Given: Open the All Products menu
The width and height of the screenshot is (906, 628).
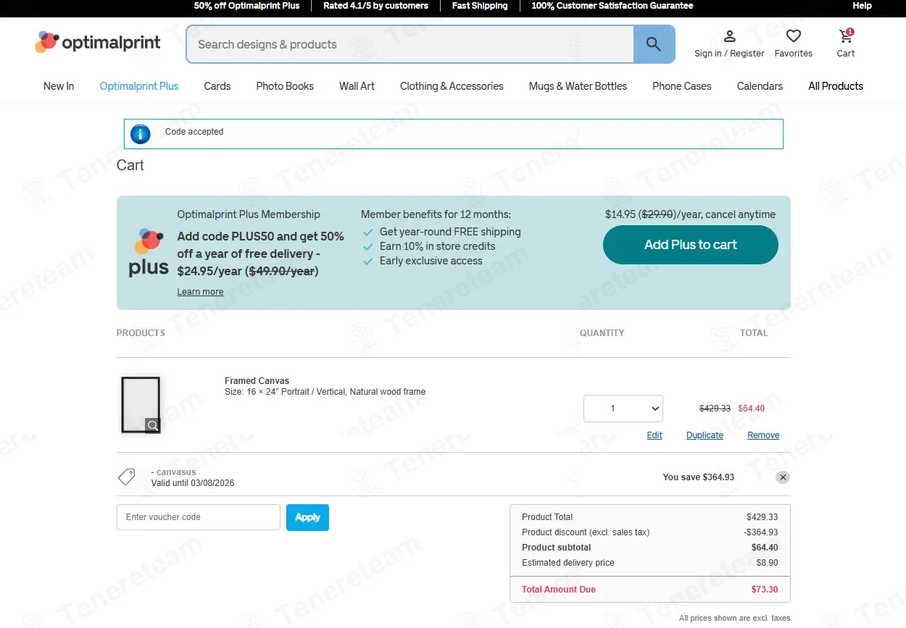Looking at the screenshot, I should pos(836,86).
